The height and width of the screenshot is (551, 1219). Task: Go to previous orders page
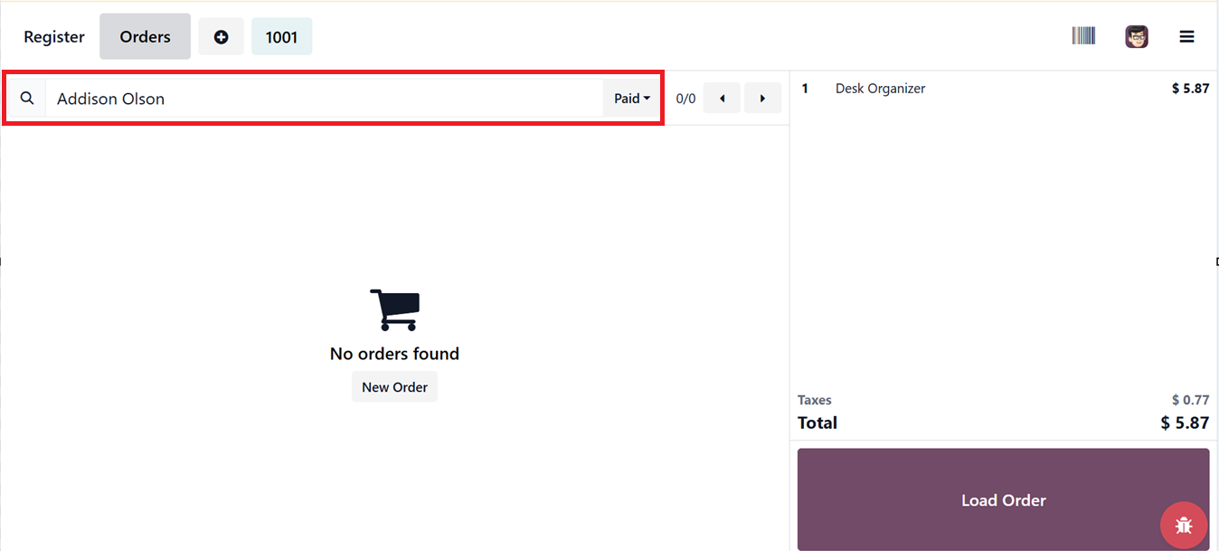coord(722,99)
